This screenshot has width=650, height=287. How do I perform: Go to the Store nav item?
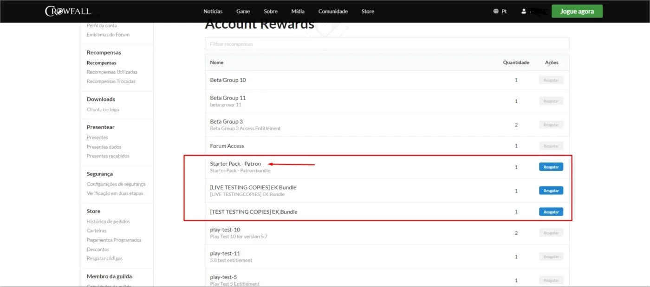point(368,11)
